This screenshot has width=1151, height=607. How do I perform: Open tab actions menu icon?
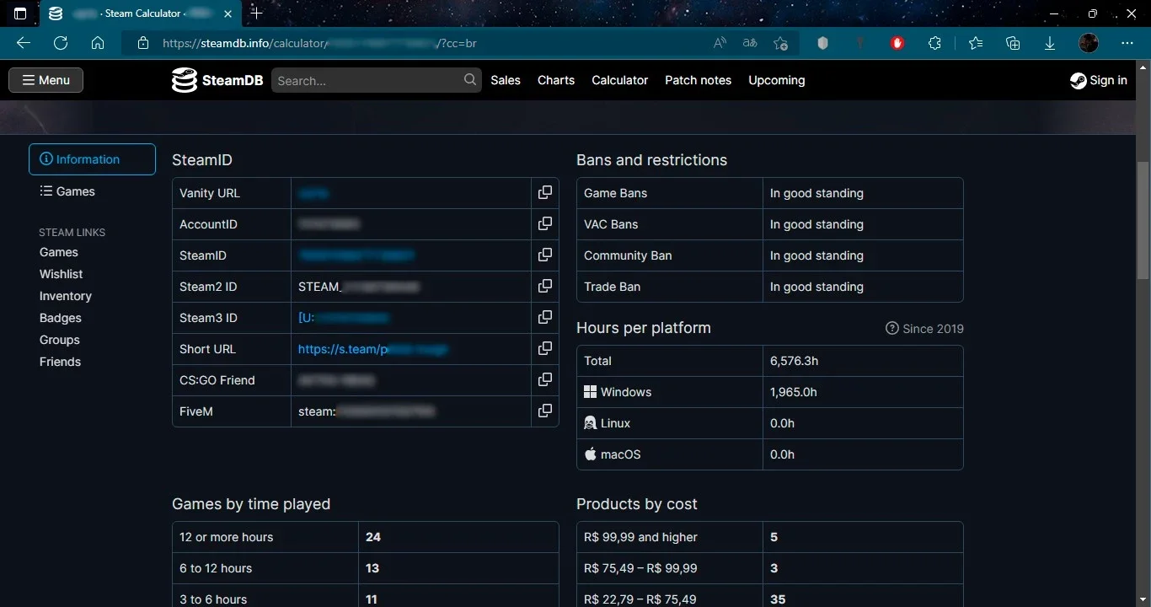tap(20, 13)
